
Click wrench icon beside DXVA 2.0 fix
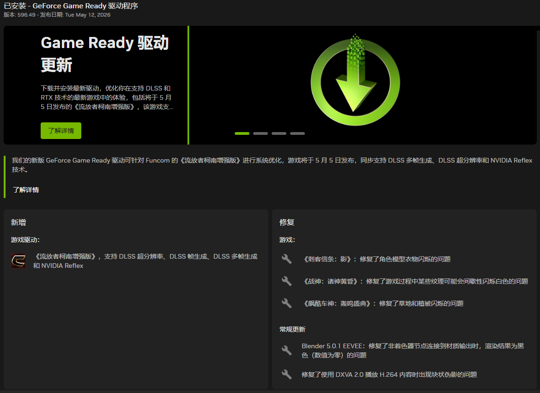(286, 375)
